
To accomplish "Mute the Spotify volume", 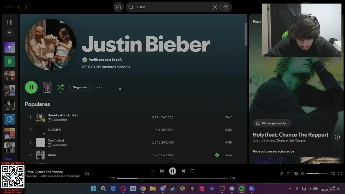I will (x=303, y=174).
